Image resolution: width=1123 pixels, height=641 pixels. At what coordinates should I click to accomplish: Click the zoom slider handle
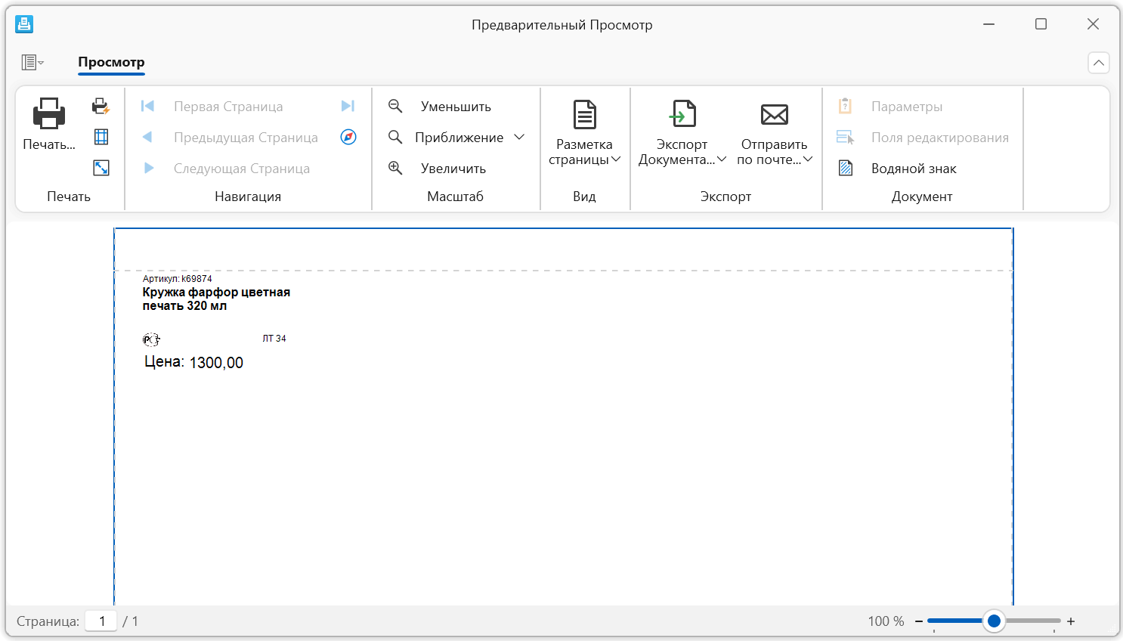pos(995,621)
